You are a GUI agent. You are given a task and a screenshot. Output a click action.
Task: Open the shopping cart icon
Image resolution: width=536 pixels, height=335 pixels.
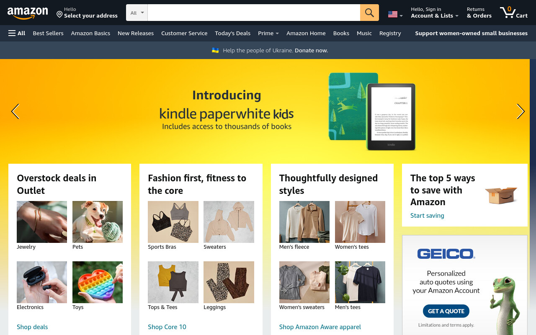click(513, 13)
